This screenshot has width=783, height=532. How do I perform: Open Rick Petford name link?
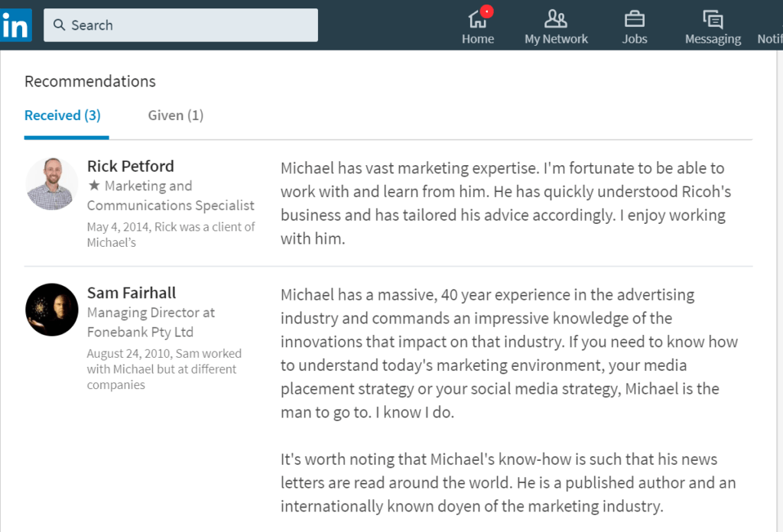130,166
